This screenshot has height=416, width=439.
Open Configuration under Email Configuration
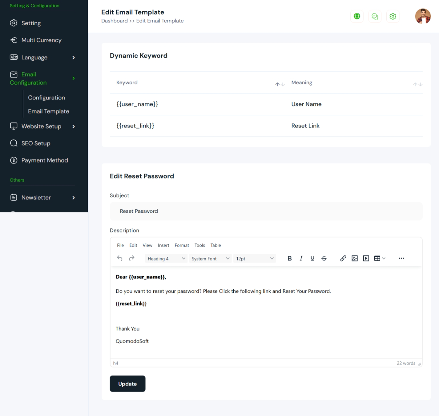click(47, 98)
